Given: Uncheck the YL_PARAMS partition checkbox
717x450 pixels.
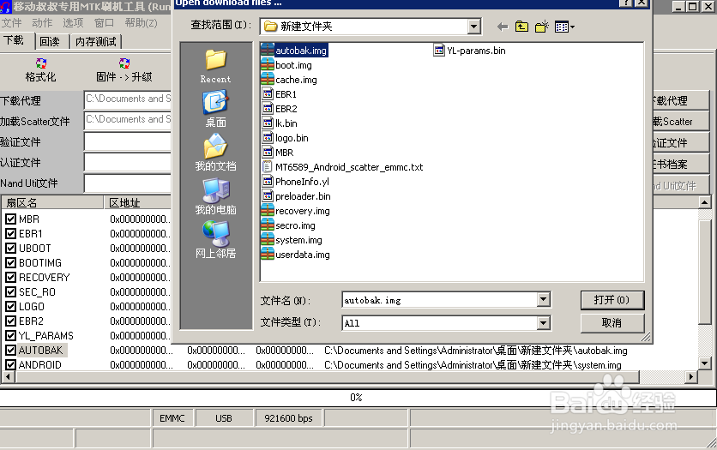Looking at the screenshot, I should click(10, 336).
